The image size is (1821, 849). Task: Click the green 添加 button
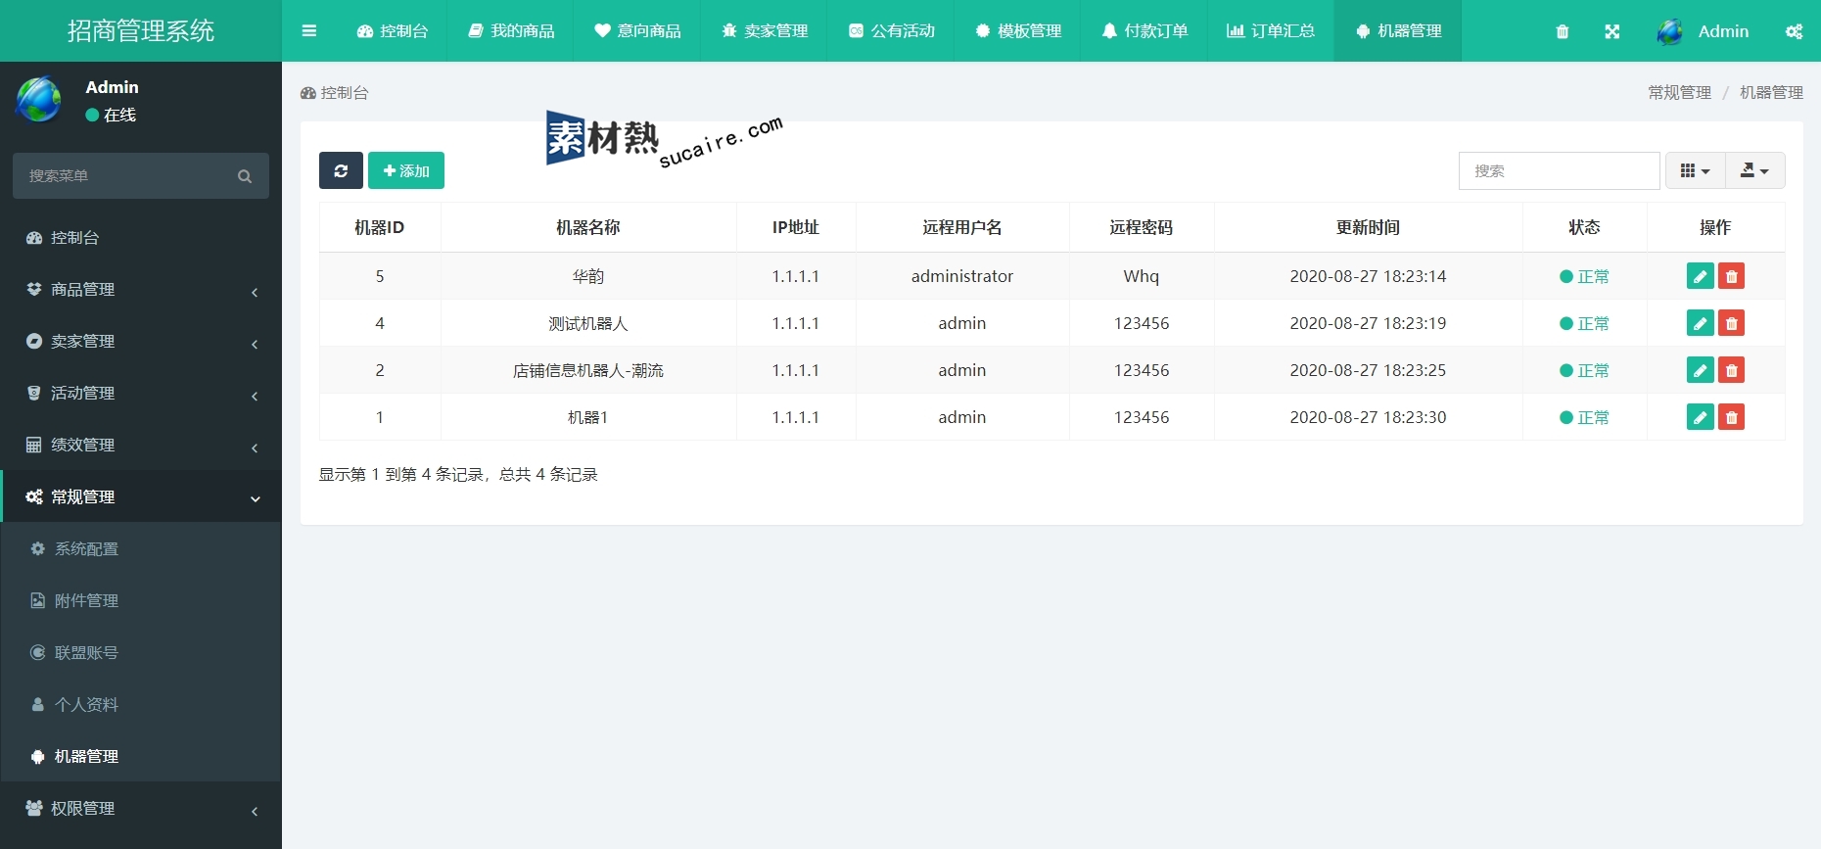tap(406, 170)
